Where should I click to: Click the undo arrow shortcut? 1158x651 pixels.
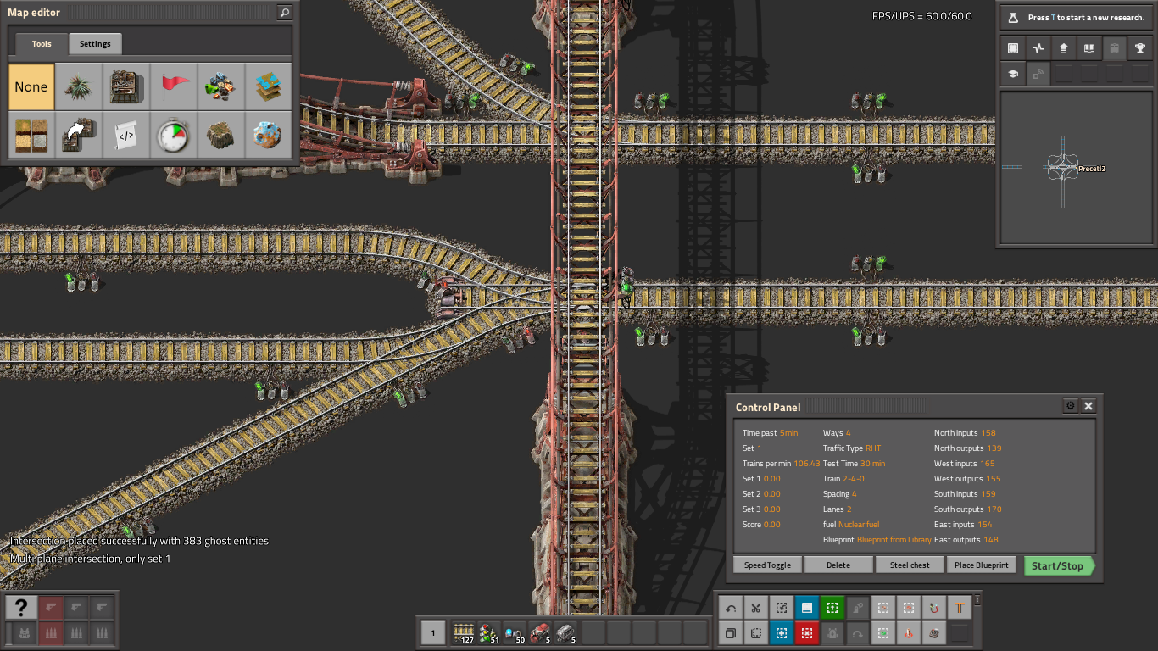[729, 608]
